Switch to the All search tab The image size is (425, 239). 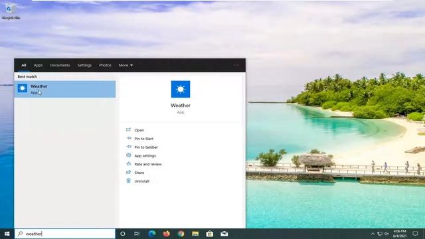click(x=24, y=65)
